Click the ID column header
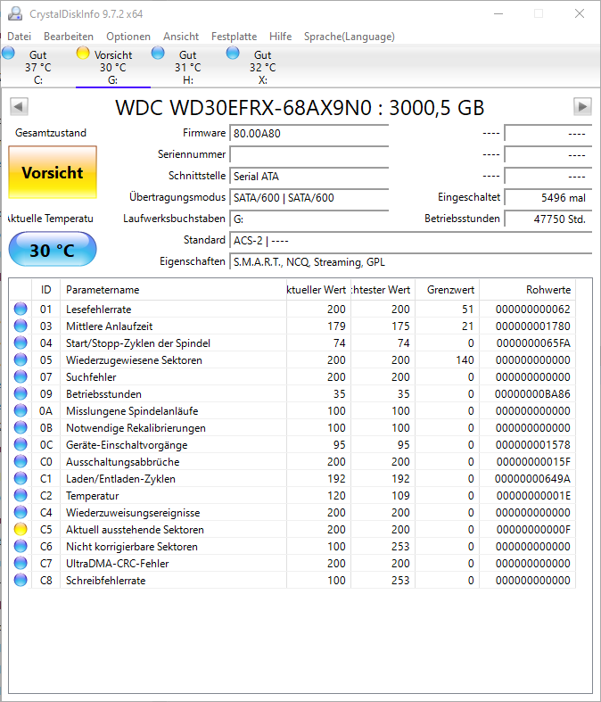This screenshot has width=601, height=702. [45, 290]
